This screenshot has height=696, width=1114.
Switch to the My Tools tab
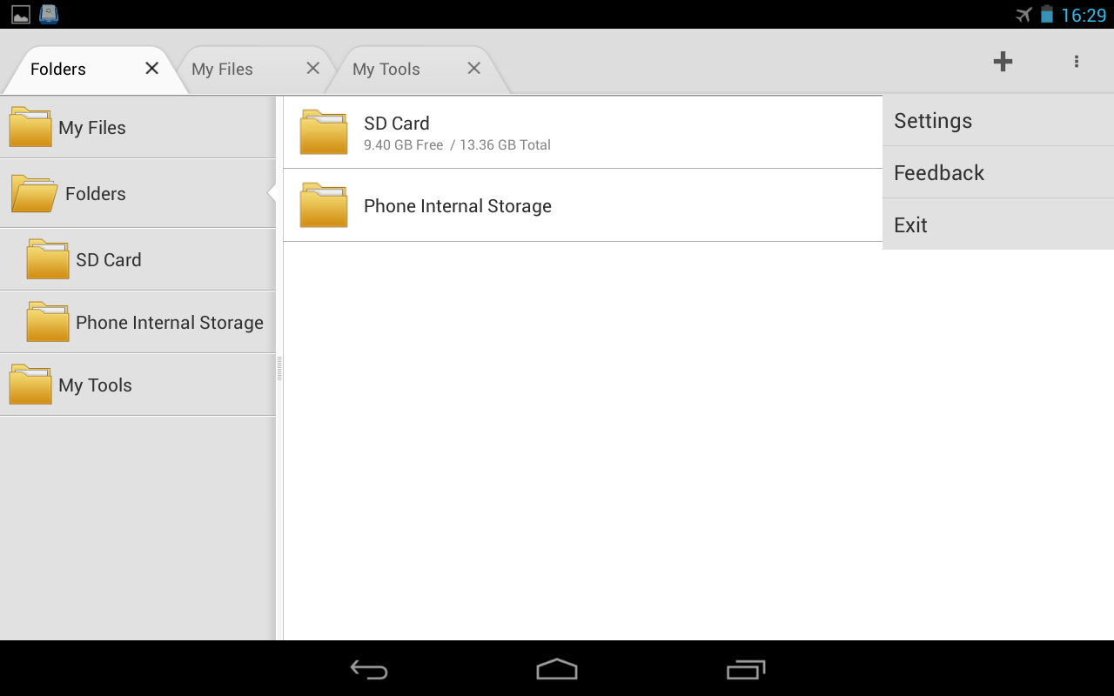coord(386,68)
